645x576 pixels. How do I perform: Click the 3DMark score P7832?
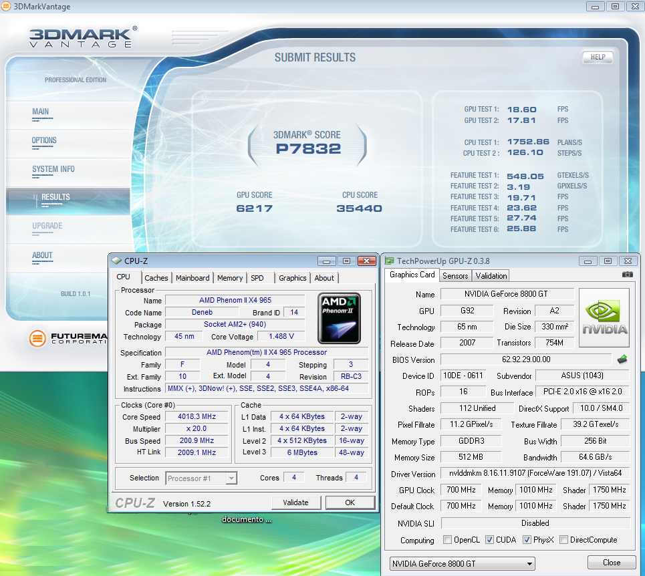point(308,148)
